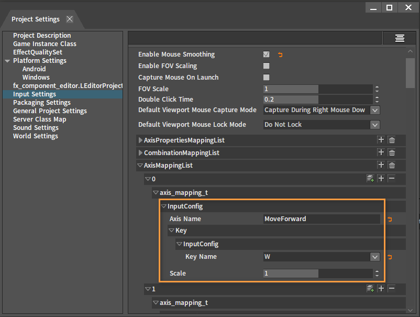Remove axis mapping entry 1
This screenshot has width=420, height=317.
392,289
